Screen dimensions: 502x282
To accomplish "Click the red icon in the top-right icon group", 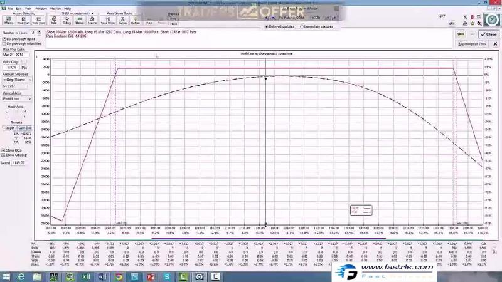I will (x=473, y=17).
